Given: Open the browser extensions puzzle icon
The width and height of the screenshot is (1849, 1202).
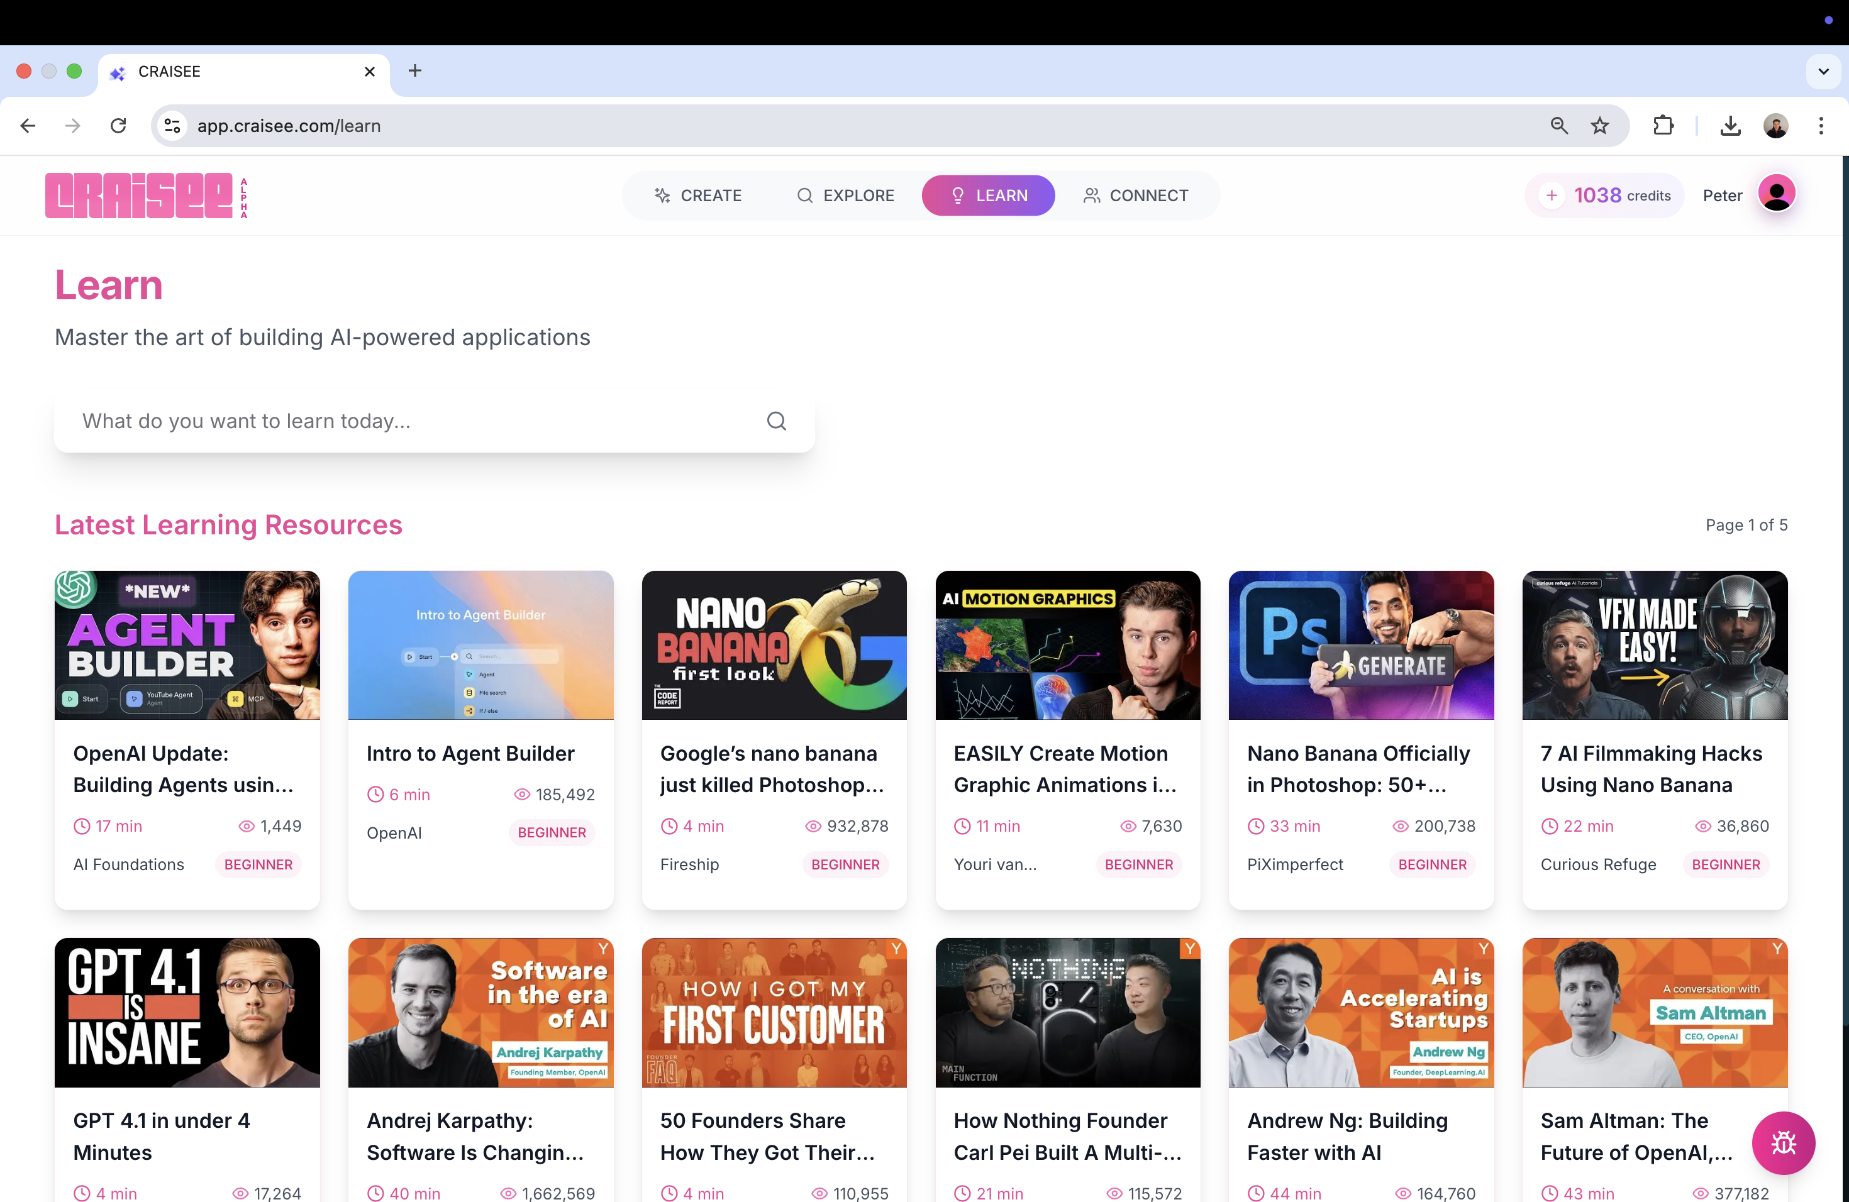Looking at the screenshot, I should tap(1663, 126).
